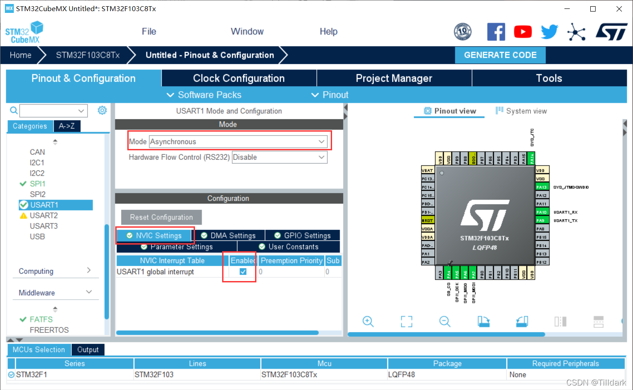Select the Categories tab
633x390 pixels.
[30, 126]
